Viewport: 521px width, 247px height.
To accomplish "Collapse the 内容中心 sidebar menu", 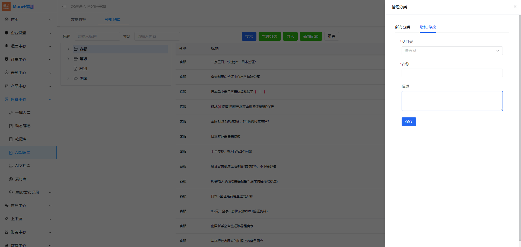I will [50, 100].
